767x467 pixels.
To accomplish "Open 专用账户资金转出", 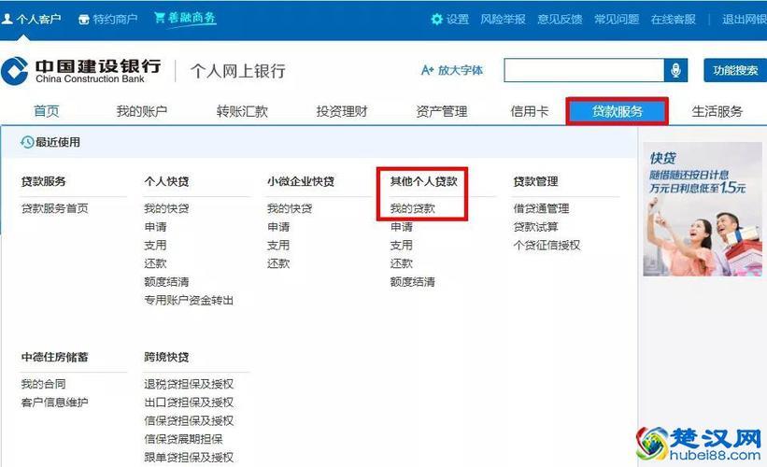I will [189, 300].
